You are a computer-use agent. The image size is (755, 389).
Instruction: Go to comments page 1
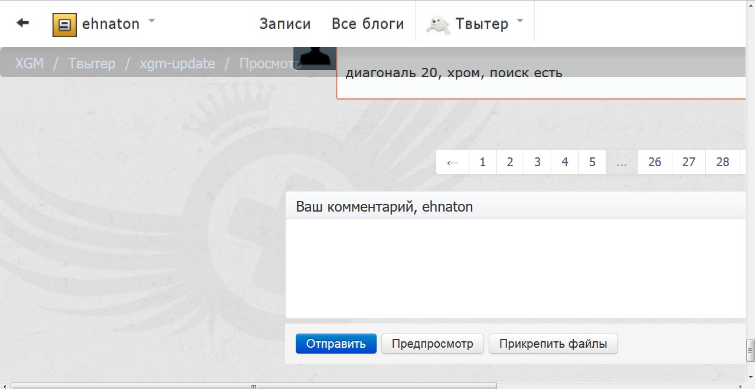point(483,162)
